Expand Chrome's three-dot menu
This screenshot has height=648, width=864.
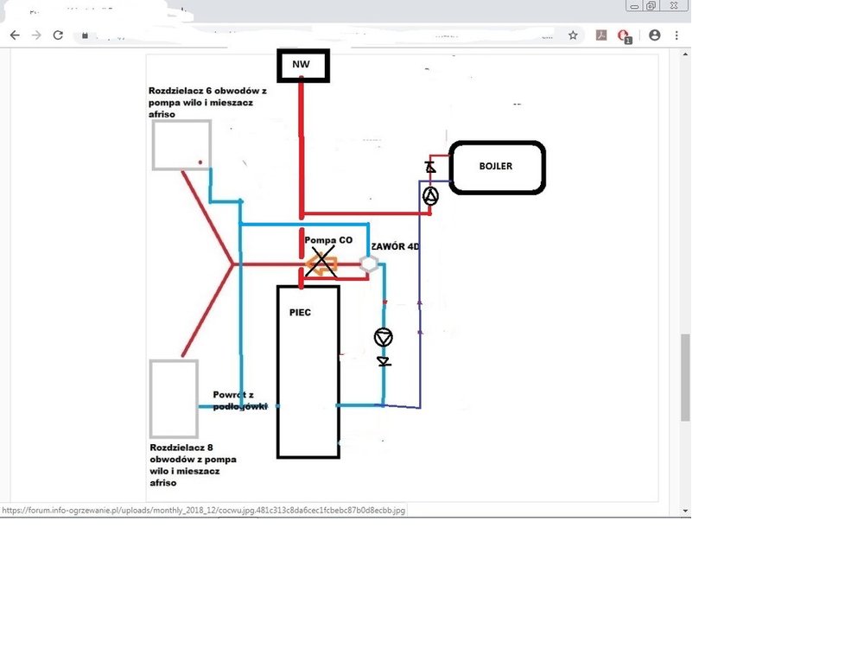(x=677, y=35)
